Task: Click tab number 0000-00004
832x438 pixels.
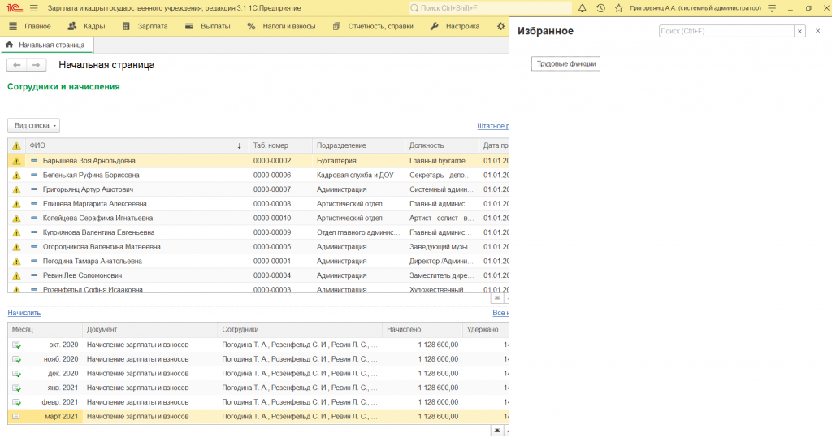Action: pos(272,275)
